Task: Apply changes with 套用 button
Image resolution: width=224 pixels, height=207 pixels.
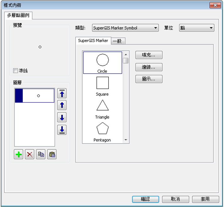Action: click(206, 199)
